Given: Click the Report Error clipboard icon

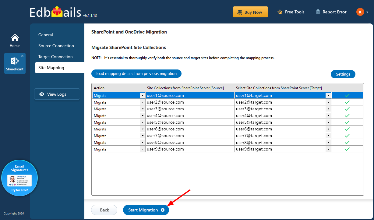Looking at the screenshot, I should click(318, 12).
